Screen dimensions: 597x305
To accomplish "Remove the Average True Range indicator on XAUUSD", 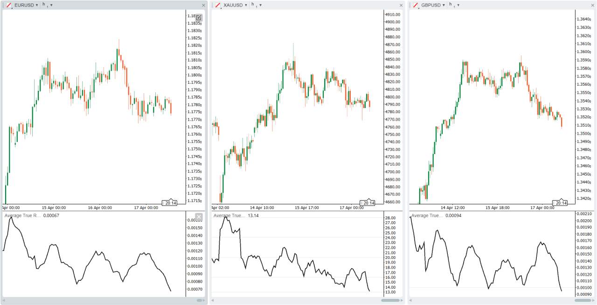I will pos(397,217).
